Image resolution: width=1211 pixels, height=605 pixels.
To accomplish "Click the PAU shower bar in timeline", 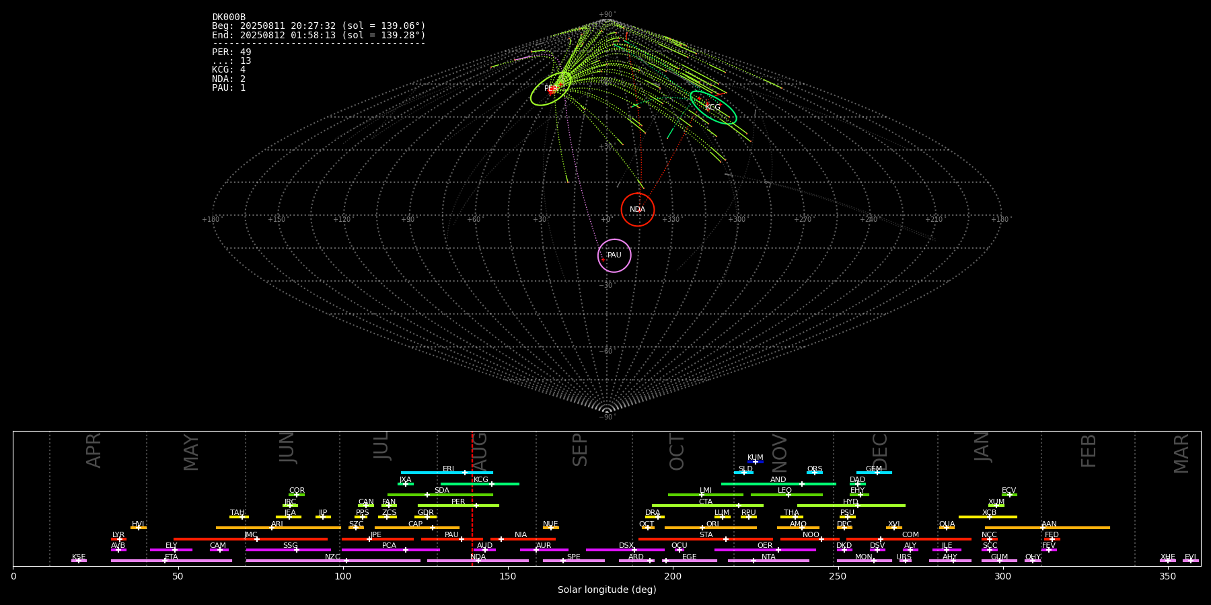I will click(451, 539).
